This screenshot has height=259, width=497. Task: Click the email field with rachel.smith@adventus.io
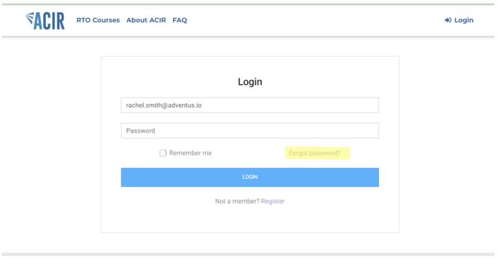point(250,105)
